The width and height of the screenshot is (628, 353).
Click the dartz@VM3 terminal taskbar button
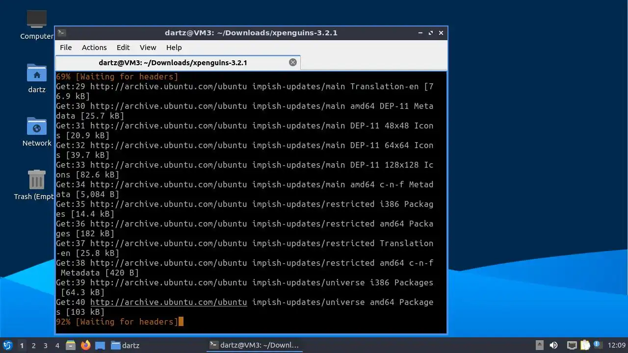coord(255,345)
